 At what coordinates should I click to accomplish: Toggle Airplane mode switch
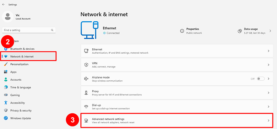pyautogui.click(x=261, y=79)
